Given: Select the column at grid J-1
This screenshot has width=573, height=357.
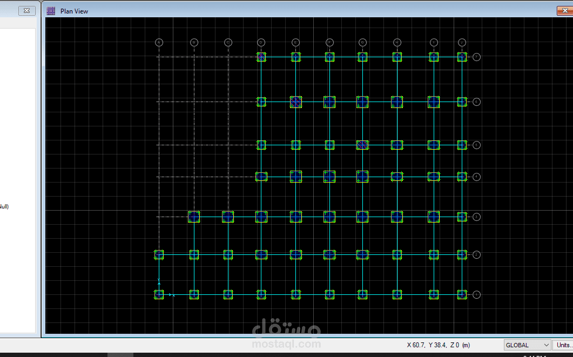Looking at the screenshot, I should 462,294.
